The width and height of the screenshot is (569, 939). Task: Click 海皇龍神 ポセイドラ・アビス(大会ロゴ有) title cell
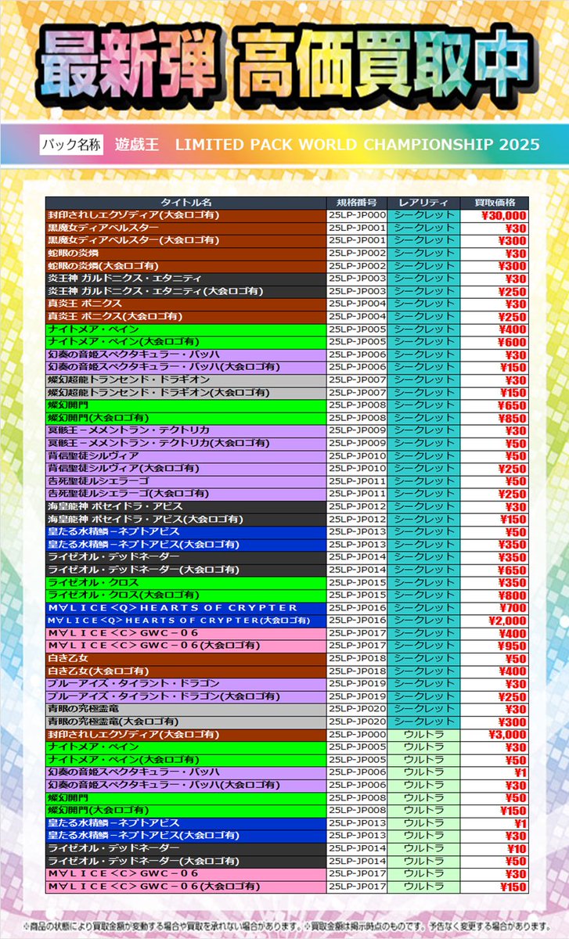tap(185, 519)
